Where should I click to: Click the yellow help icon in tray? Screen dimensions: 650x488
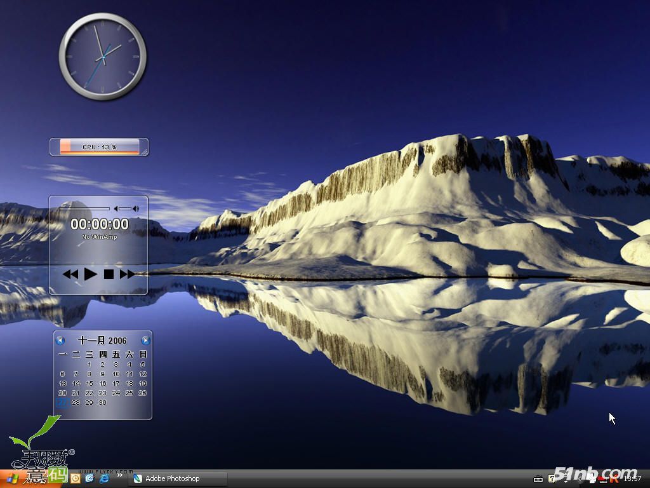[552, 479]
